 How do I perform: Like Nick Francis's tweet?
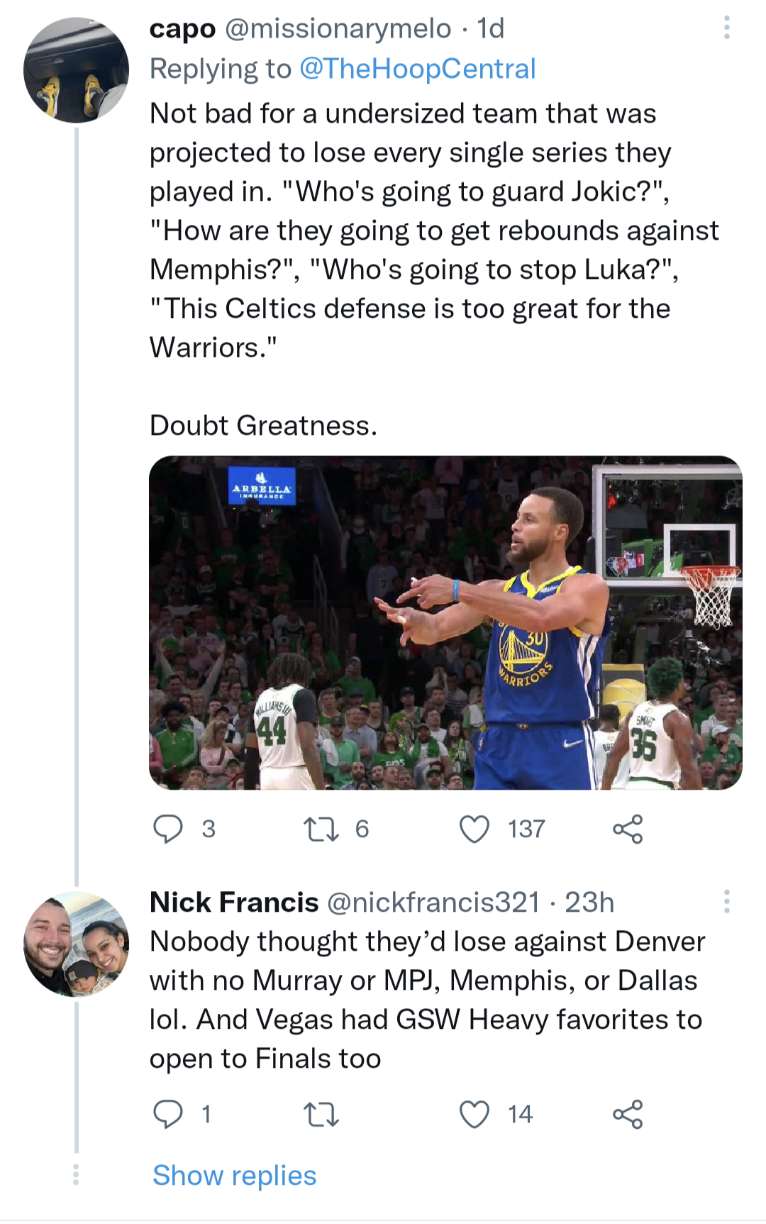click(474, 1114)
